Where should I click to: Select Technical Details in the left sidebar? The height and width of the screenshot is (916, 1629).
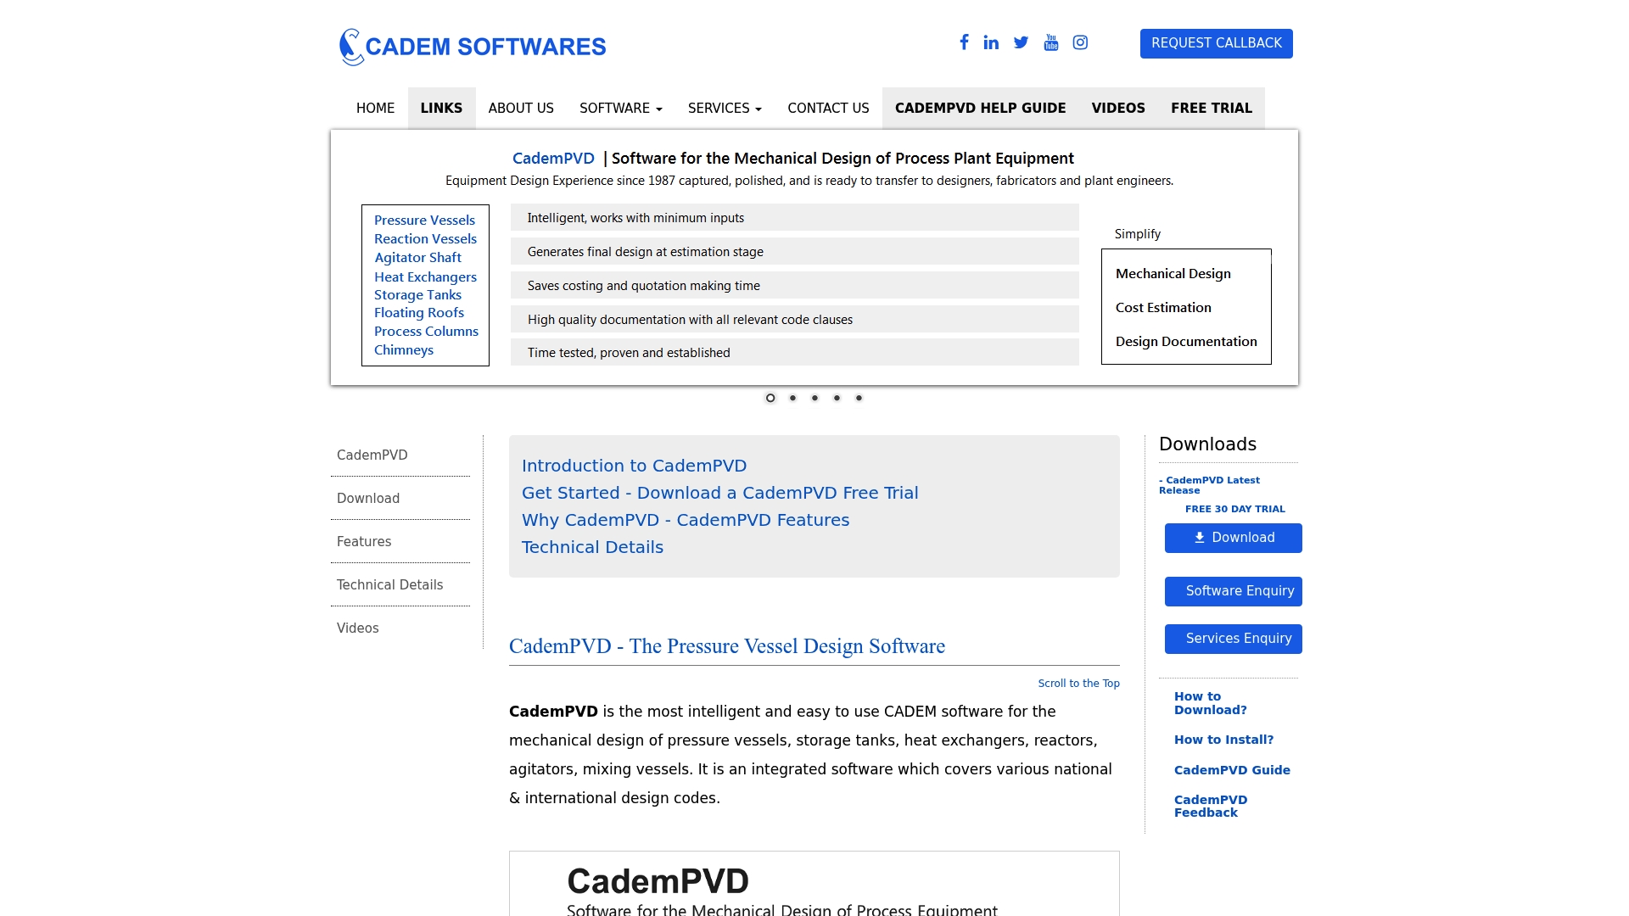pyautogui.click(x=400, y=585)
